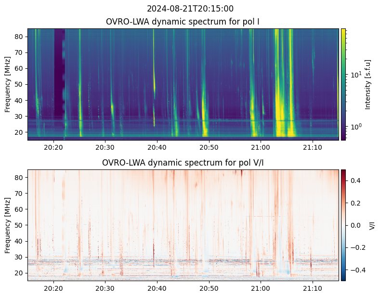Click the intensity colorbar in top plot
This screenshot has height=297, width=380.
(343, 84)
